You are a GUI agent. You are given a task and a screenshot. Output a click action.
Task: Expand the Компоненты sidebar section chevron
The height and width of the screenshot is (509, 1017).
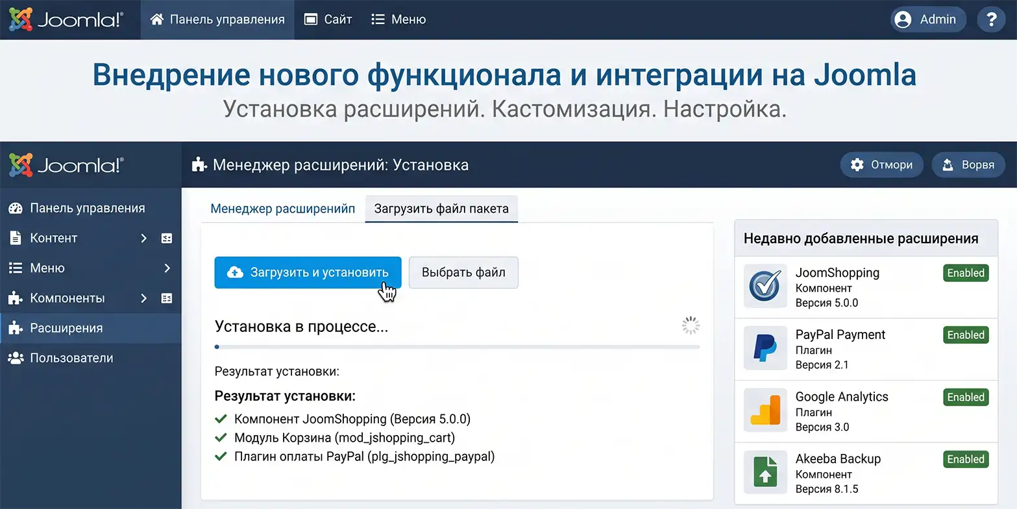click(144, 298)
